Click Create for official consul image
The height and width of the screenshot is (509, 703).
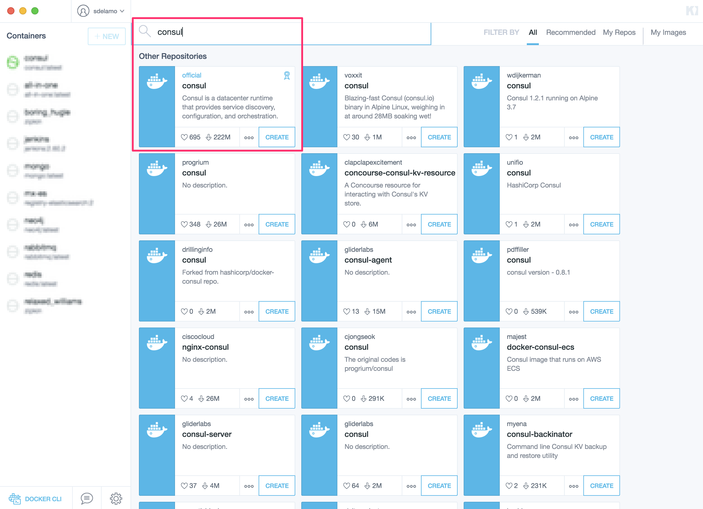277,137
